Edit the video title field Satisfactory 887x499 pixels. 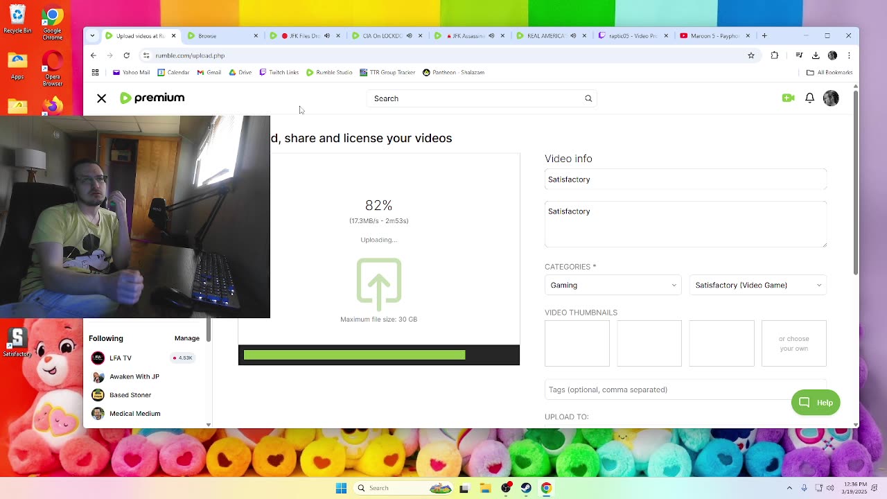tap(685, 180)
